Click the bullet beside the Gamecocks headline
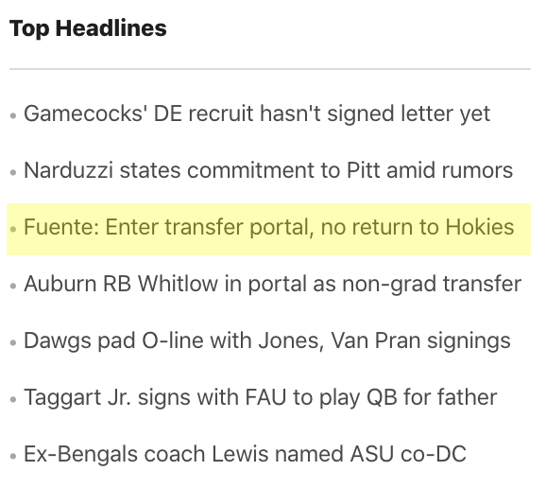Viewport: 546px width, 488px height. [x=13, y=115]
